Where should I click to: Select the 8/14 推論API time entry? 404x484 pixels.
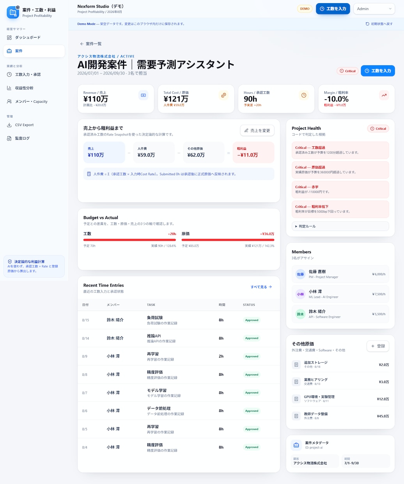point(179,338)
